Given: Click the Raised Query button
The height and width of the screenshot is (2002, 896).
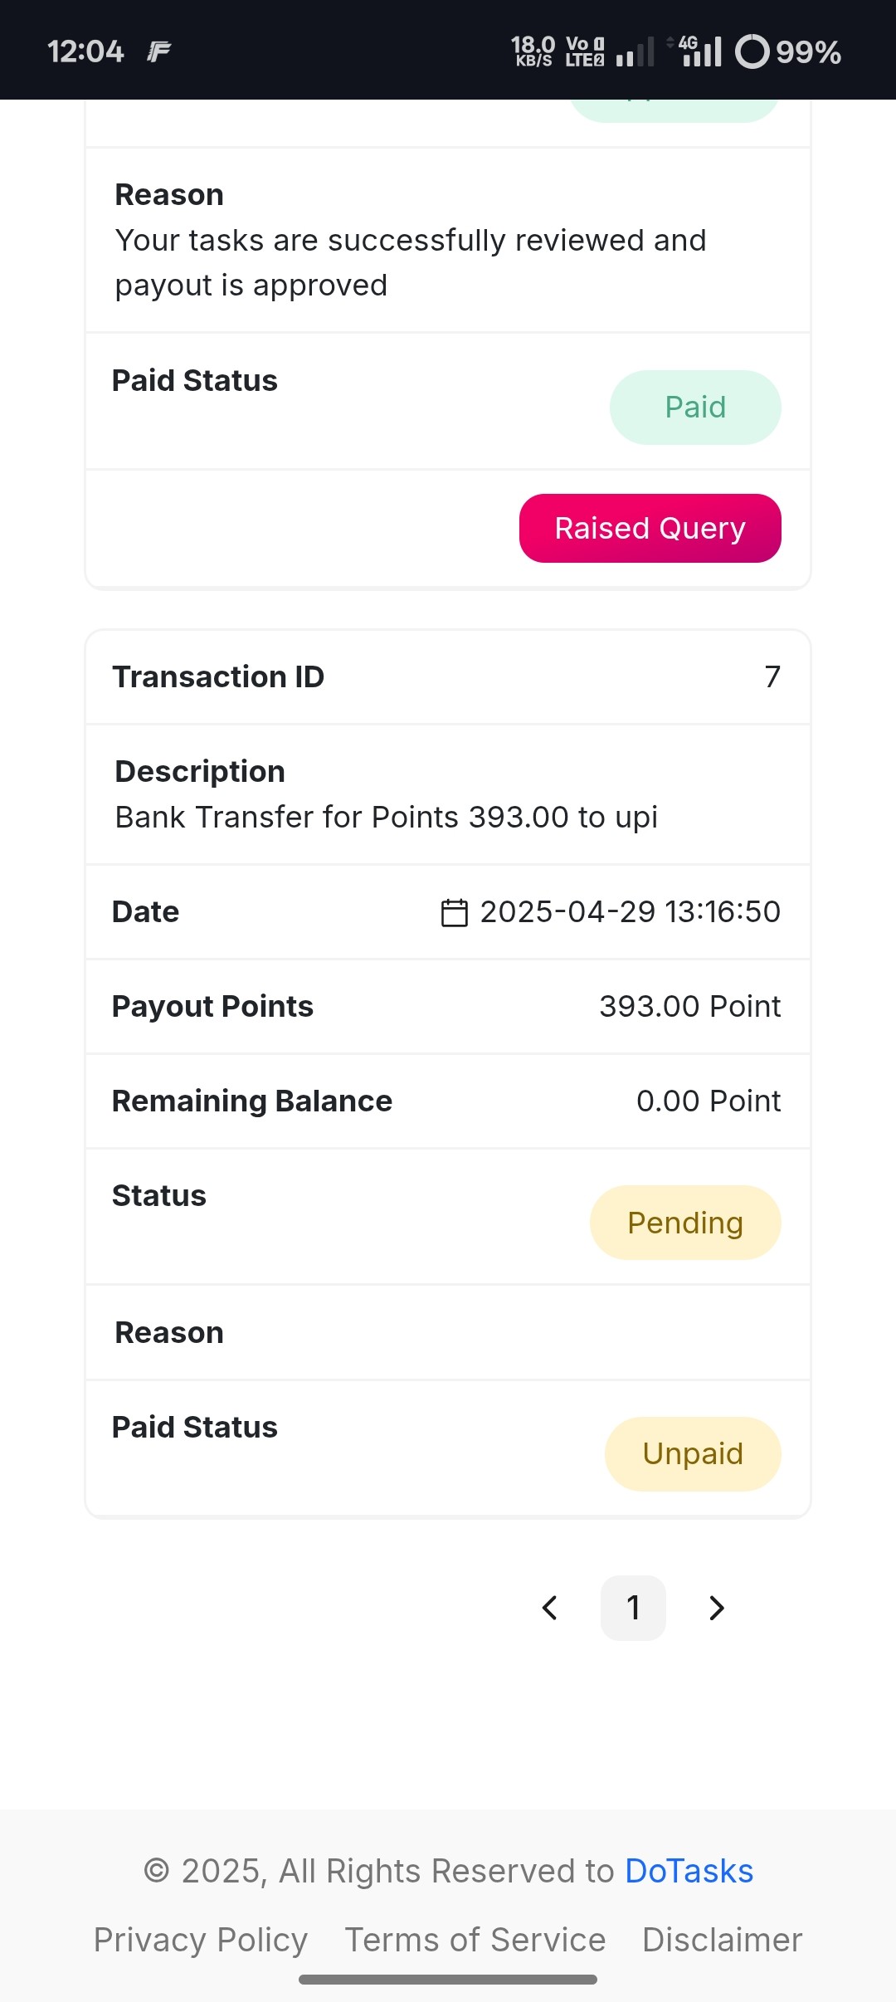Looking at the screenshot, I should (650, 529).
